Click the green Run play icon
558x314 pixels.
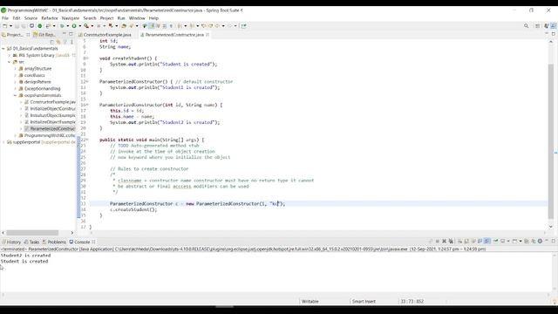click(x=74, y=25)
